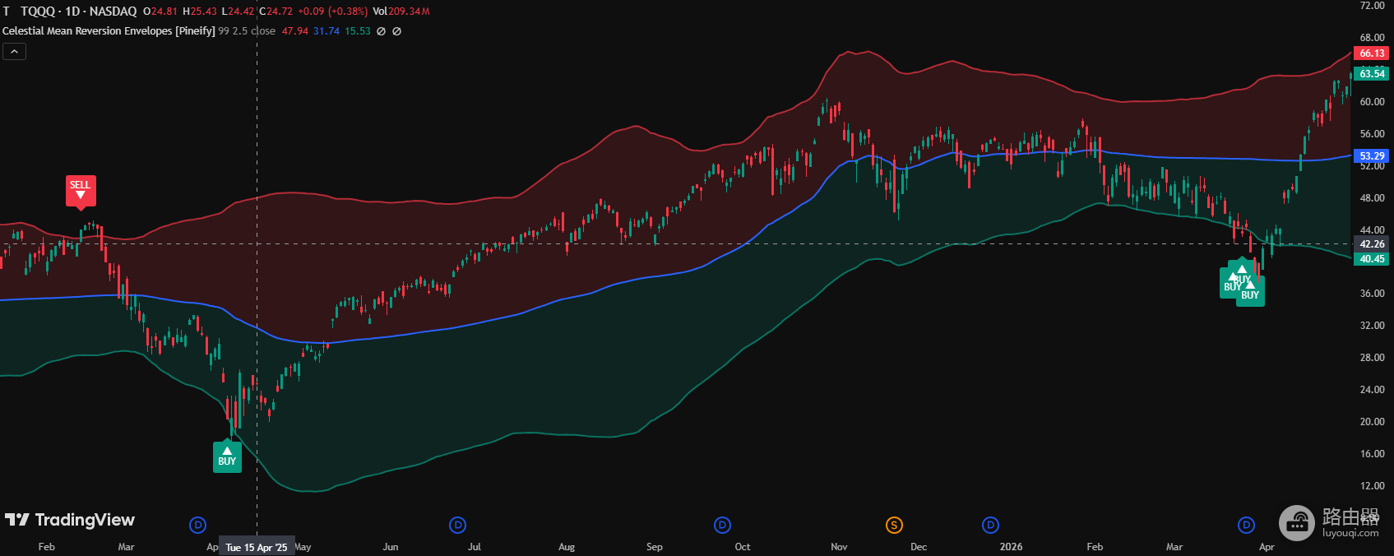Open the dividend D marker near October
Image resolution: width=1394 pixels, height=556 pixels.
(x=722, y=525)
